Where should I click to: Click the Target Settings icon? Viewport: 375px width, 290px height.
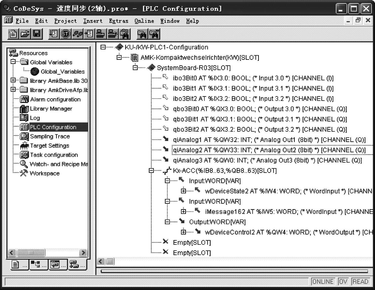click(x=24, y=146)
